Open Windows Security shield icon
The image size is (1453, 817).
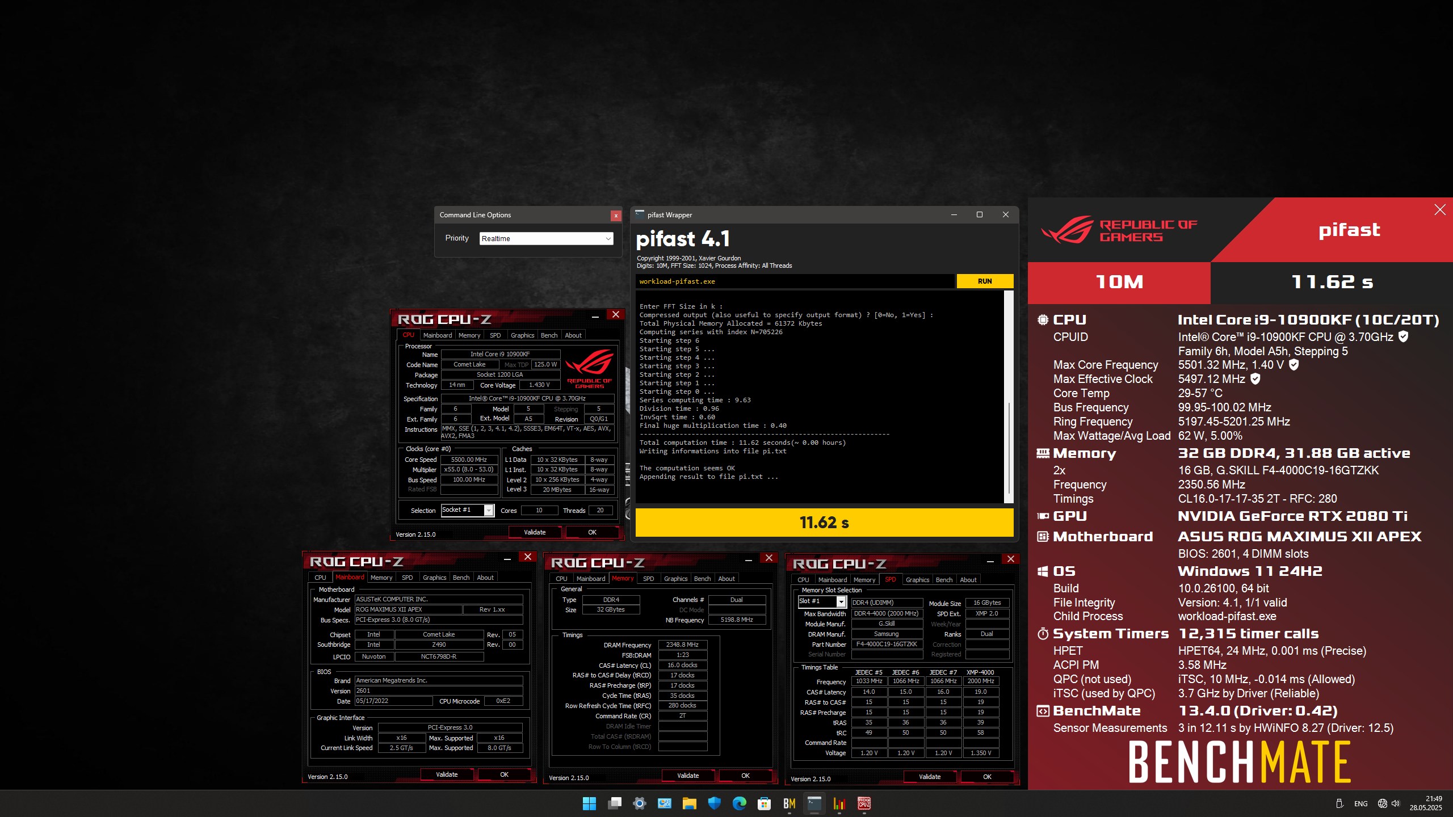715,803
